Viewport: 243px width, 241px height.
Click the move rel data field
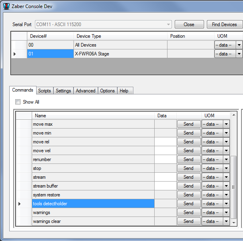[165, 142]
